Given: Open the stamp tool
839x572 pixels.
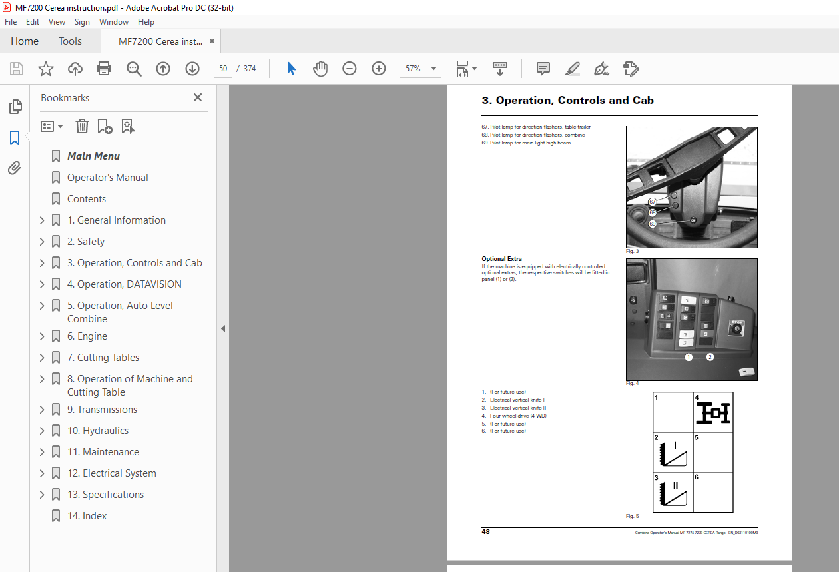Looking at the screenshot, I should (x=631, y=69).
